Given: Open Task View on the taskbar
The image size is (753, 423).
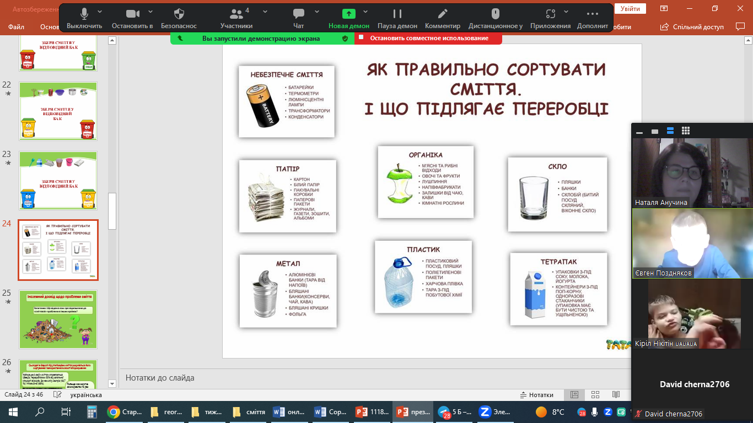Looking at the screenshot, I should 66,411.
